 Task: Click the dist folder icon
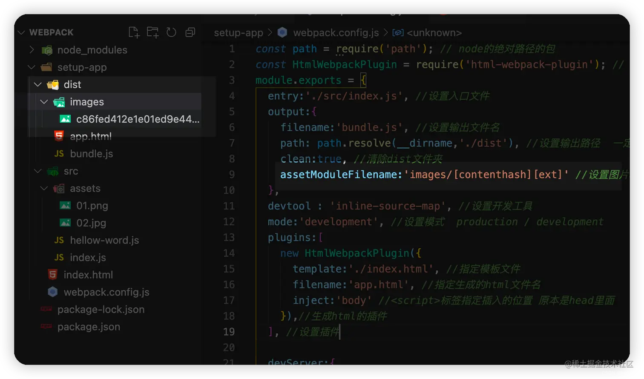53,85
